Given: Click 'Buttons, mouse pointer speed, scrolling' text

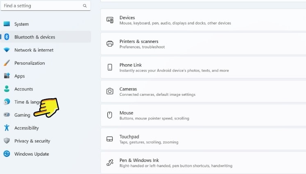Looking at the screenshot, I should click(154, 118).
